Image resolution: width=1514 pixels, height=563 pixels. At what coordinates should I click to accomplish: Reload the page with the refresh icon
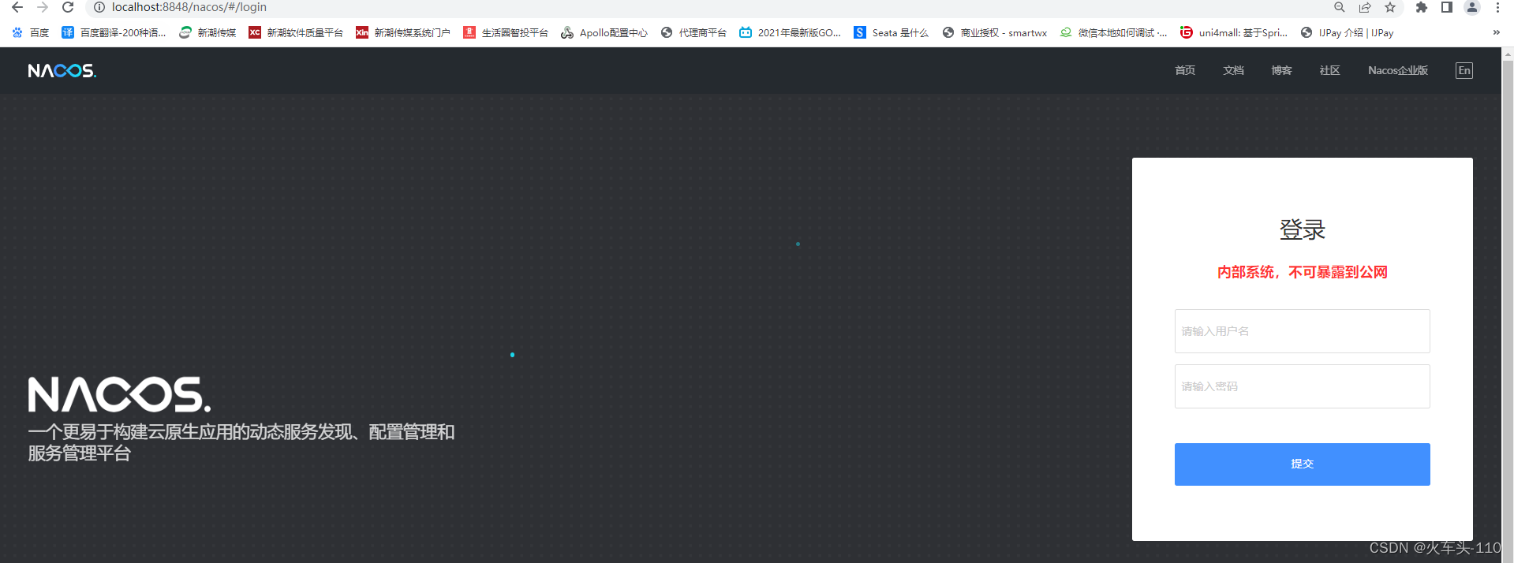click(68, 7)
